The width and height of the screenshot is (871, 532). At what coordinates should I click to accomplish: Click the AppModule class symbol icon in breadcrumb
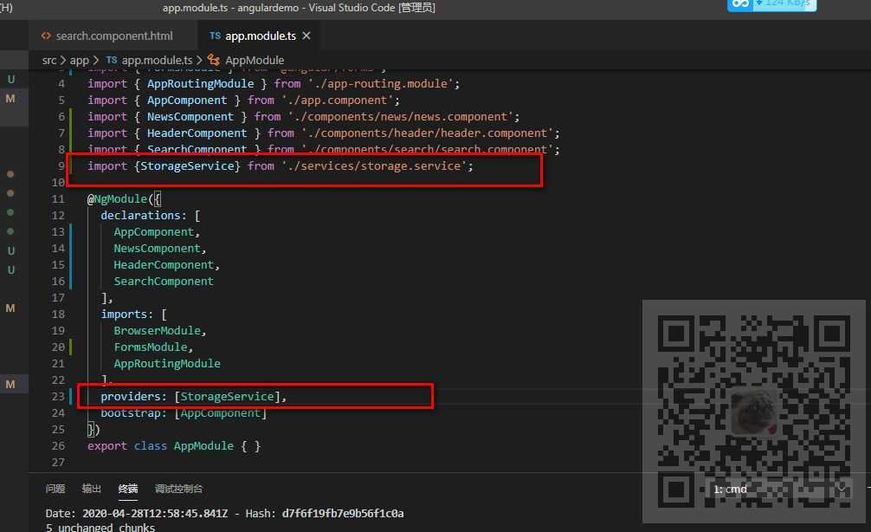click(x=213, y=60)
